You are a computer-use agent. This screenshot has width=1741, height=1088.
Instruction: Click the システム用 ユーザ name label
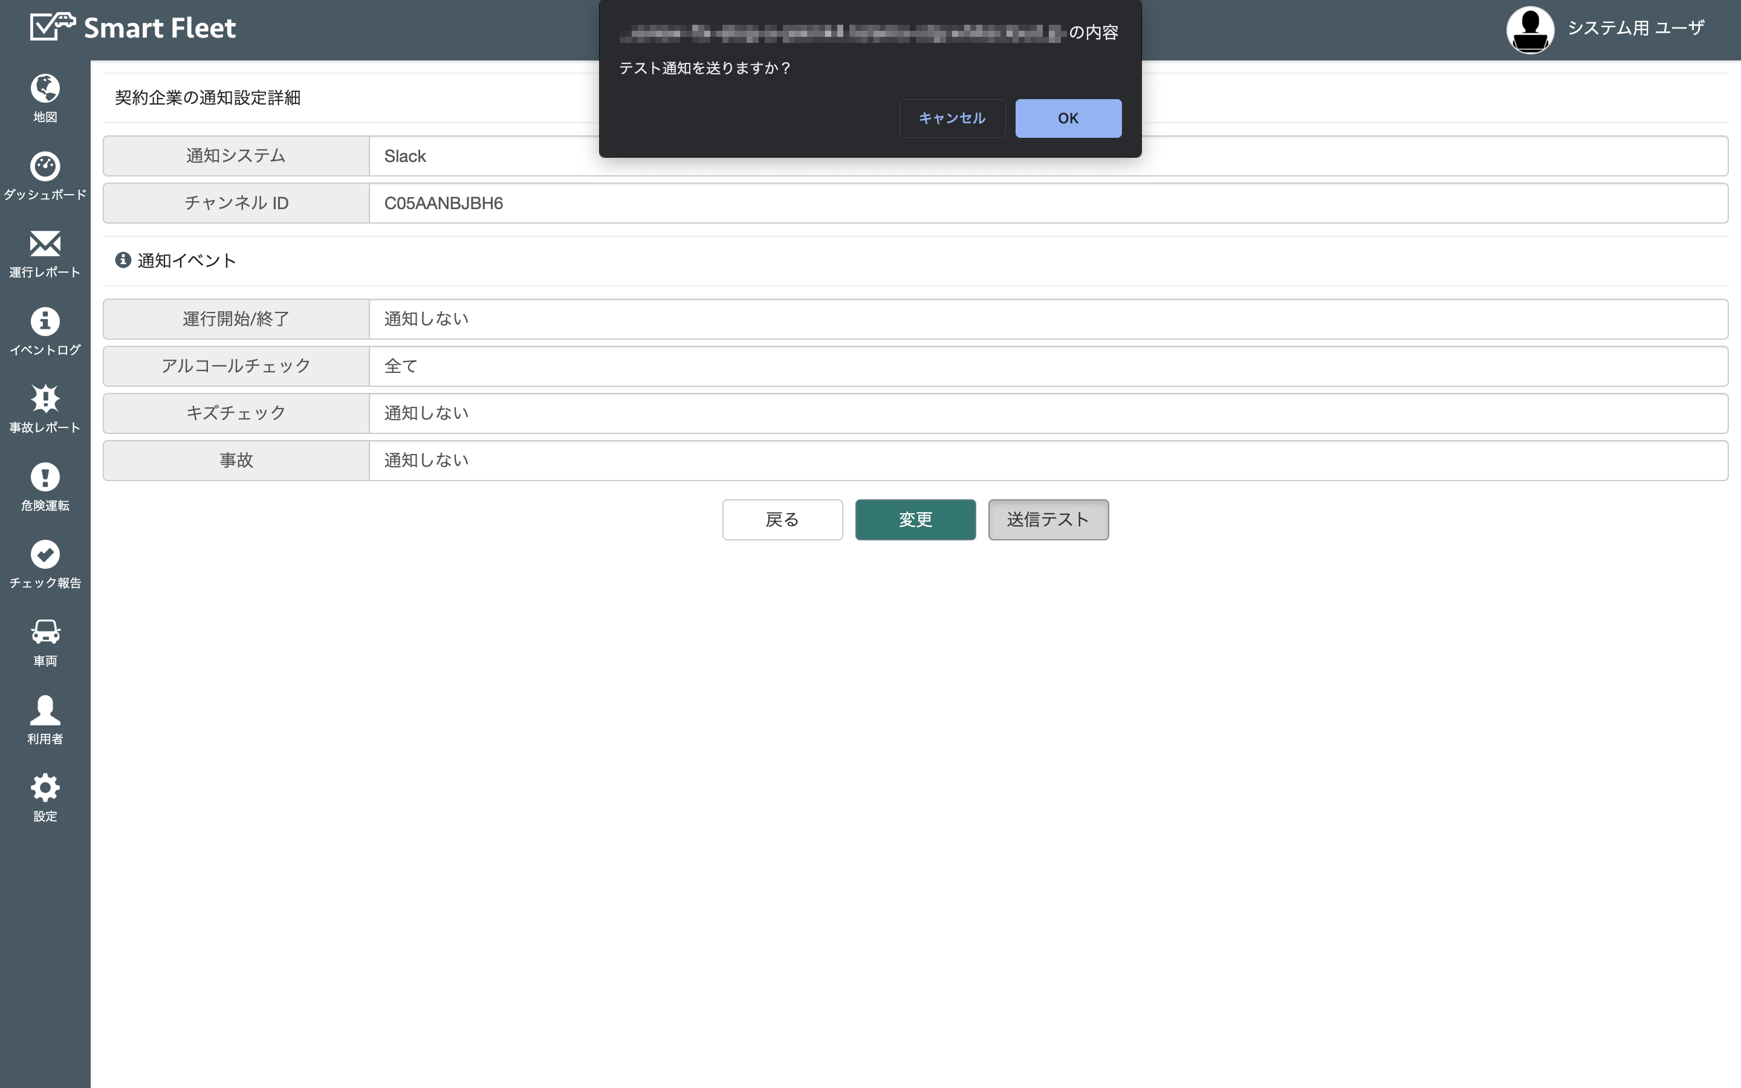(x=1635, y=28)
